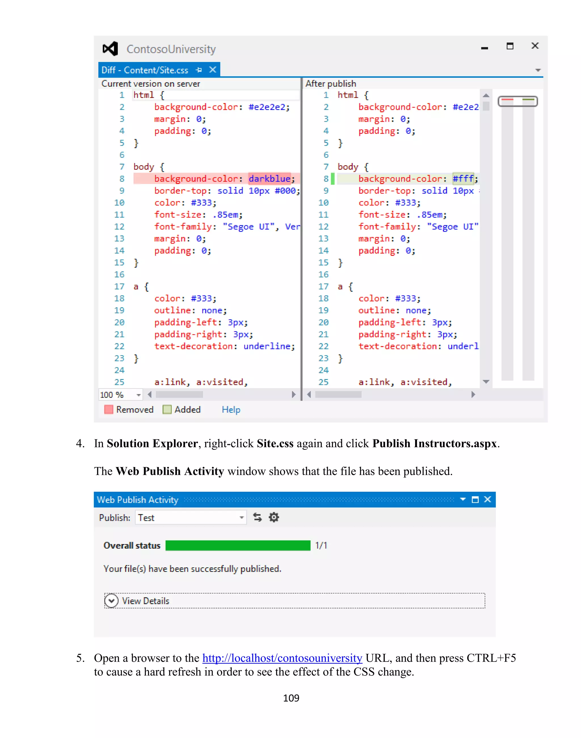Open the document tab list dropdown arrow
The image size is (581, 738).
click(x=538, y=70)
